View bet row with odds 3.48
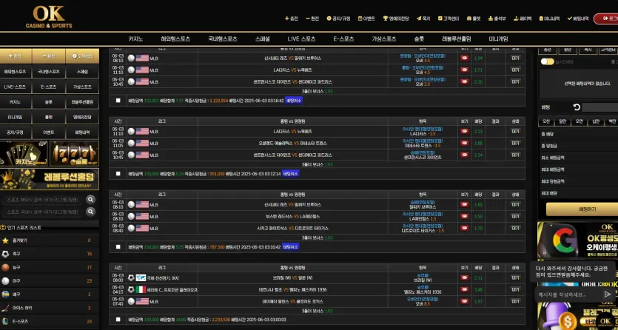Image resolution: width=618 pixels, height=330 pixels. click(465, 289)
